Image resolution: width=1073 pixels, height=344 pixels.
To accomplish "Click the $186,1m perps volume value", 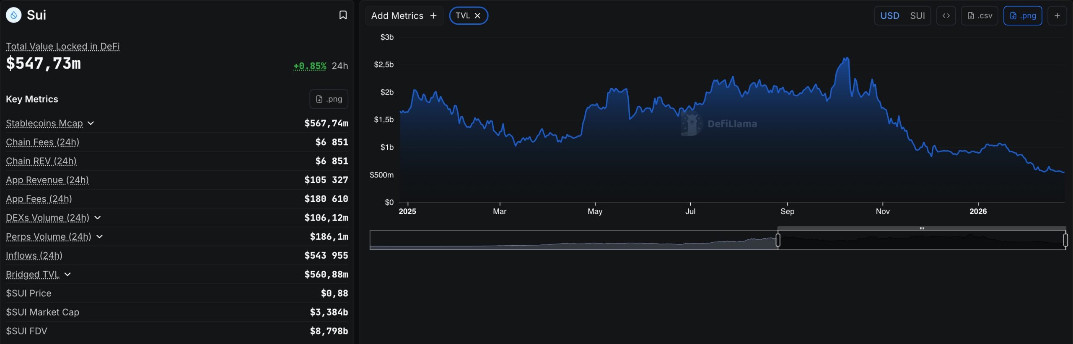I will click(x=329, y=236).
